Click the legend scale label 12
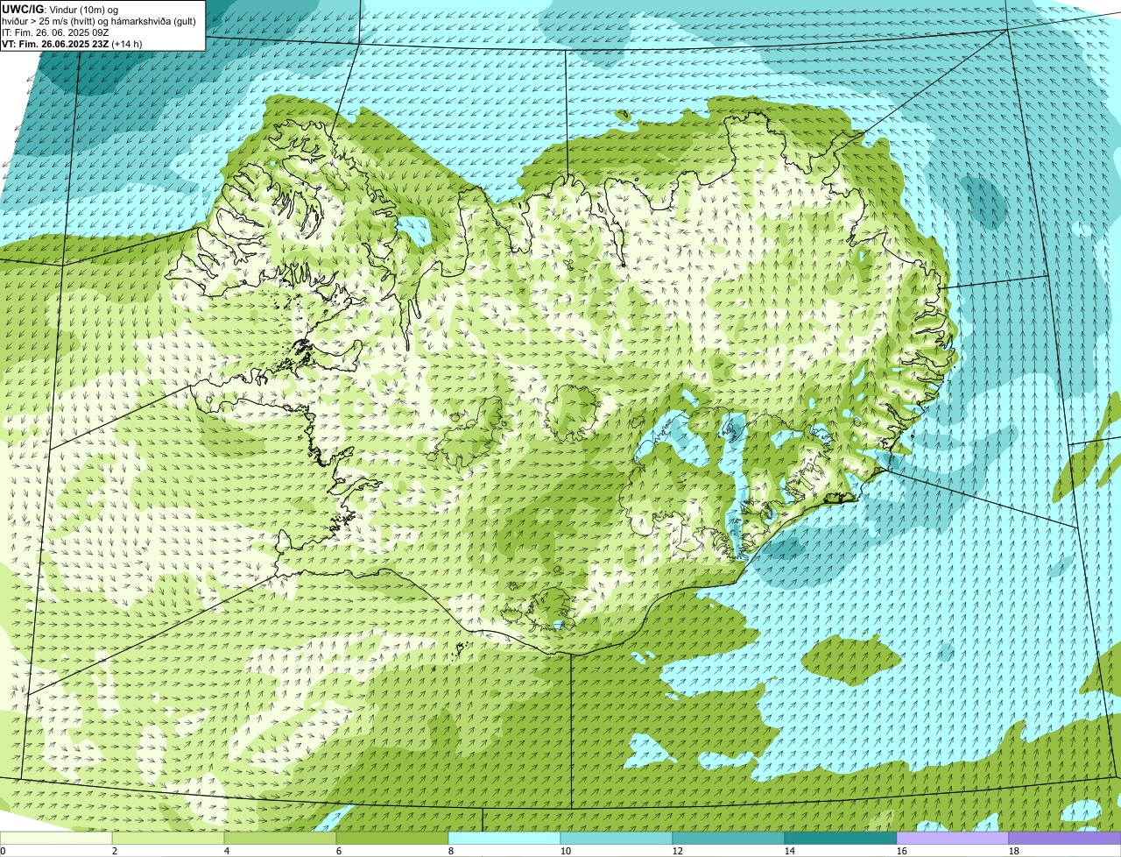 click(678, 851)
